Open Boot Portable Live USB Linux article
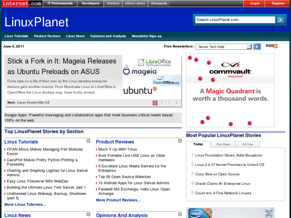This screenshot has height=218, width=291. [132, 158]
